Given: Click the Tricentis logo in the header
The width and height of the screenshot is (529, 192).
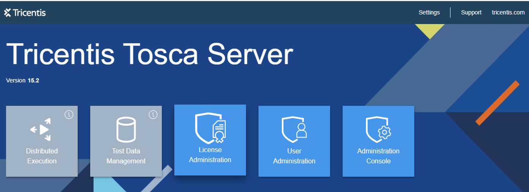Looking at the screenshot, I should click(x=25, y=13).
